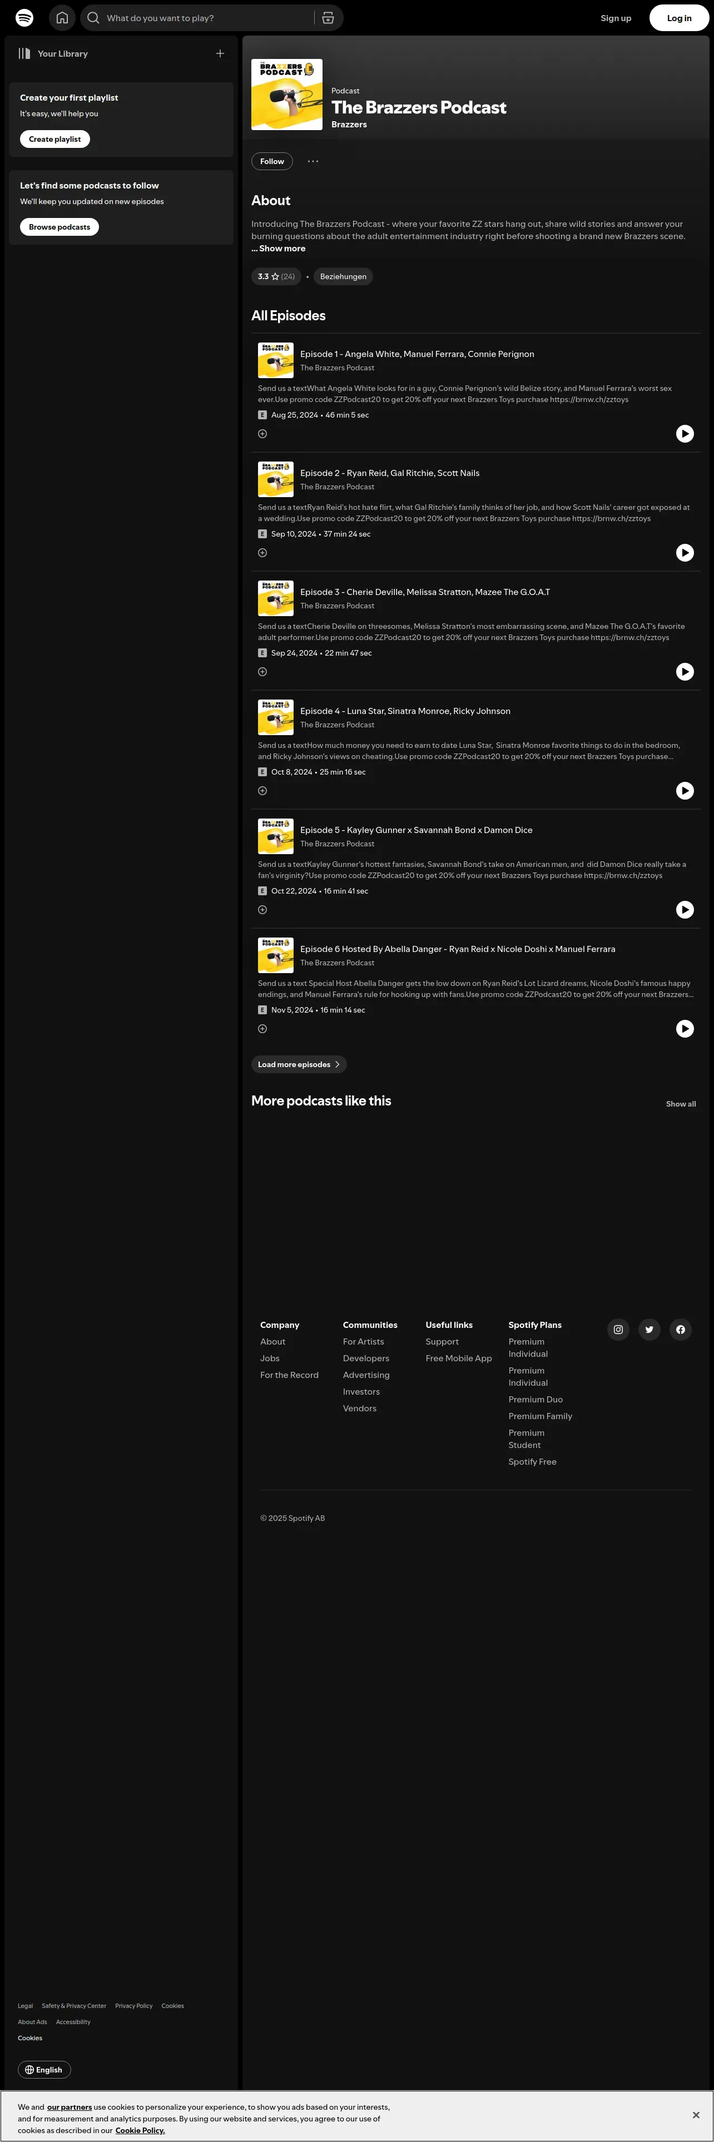Screen dimensions: 714x2142
Task: Show all similar podcasts
Action: [681, 1103]
